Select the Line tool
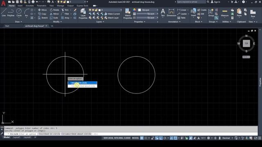Screen dimensions: 262x147 4,13
